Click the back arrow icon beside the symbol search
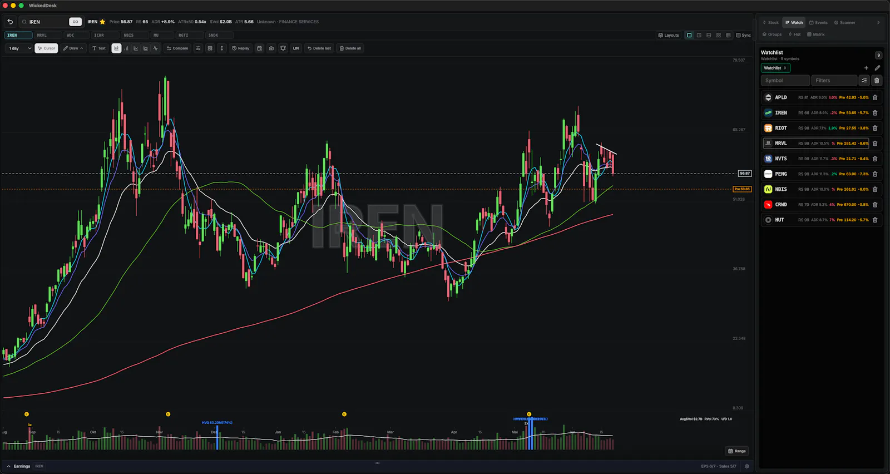Screen dimensions: 890x474 point(10,22)
